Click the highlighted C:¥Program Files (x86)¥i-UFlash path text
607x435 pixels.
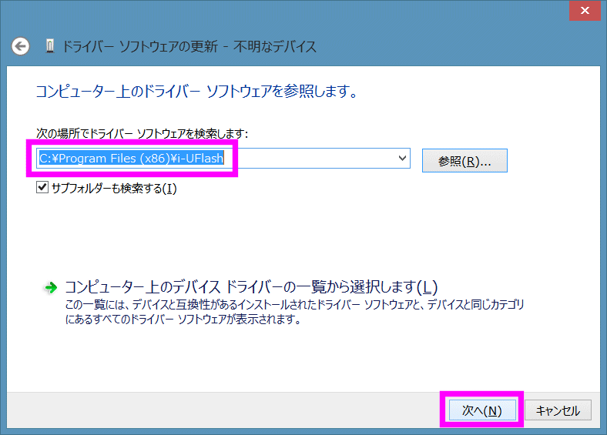[131, 159]
